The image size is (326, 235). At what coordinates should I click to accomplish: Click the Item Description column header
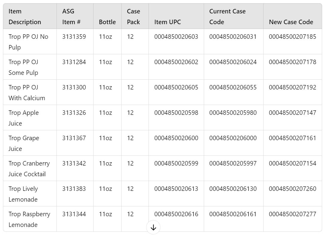click(25, 17)
